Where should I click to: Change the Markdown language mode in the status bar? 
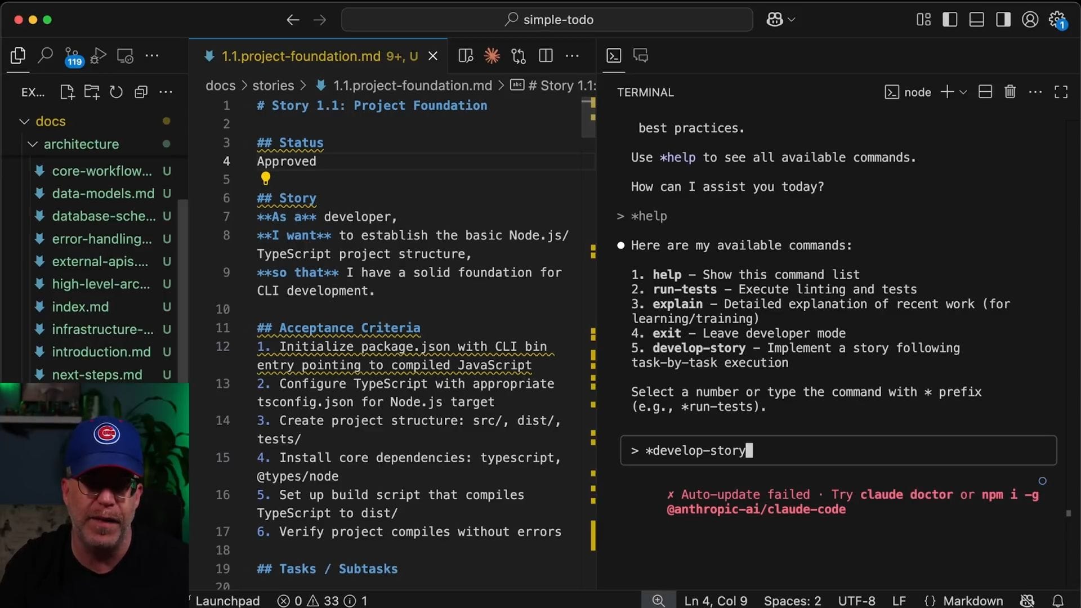coord(972,601)
